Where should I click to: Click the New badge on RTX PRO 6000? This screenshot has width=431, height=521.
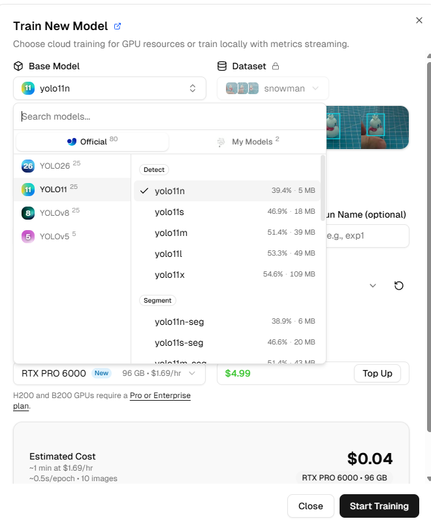pyautogui.click(x=101, y=373)
